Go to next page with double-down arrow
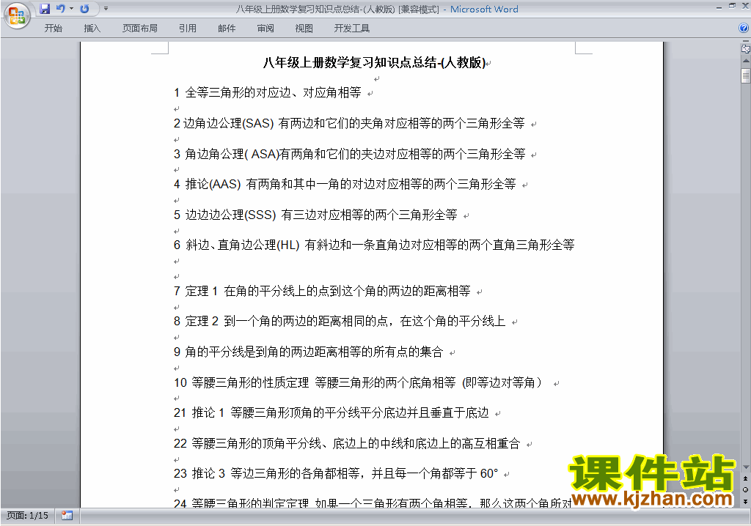The image size is (751, 526). [745, 501]
